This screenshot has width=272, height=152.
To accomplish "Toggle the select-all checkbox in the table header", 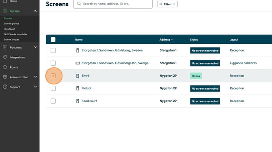I will tap(53, 39).
